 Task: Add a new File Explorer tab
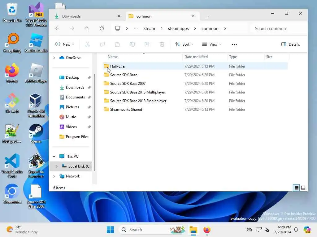(x=207, y=16)
